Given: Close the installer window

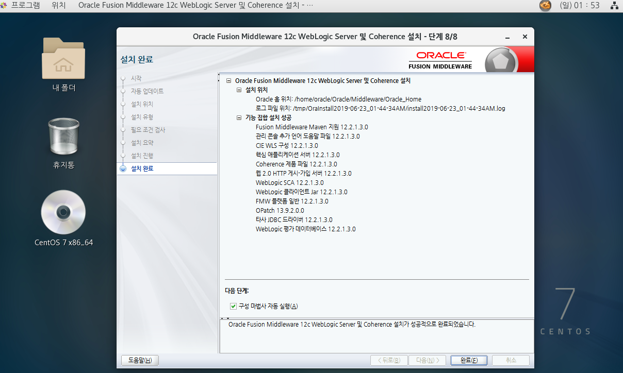Looking at the screenshot, I should point(524,37).
